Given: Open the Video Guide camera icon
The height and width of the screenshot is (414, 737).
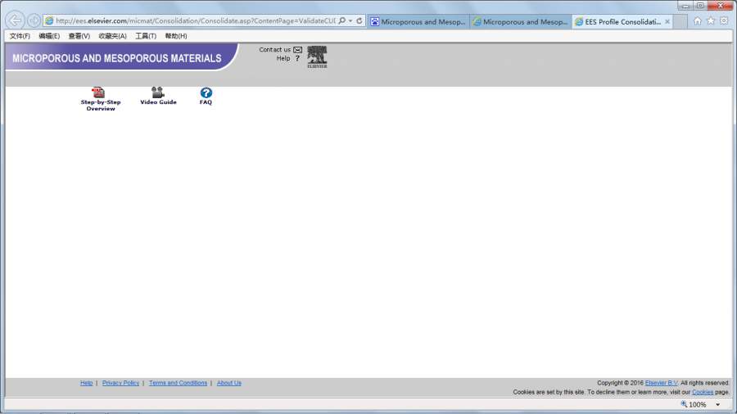Looking at the screenshot, I should [x=157, y=92].
